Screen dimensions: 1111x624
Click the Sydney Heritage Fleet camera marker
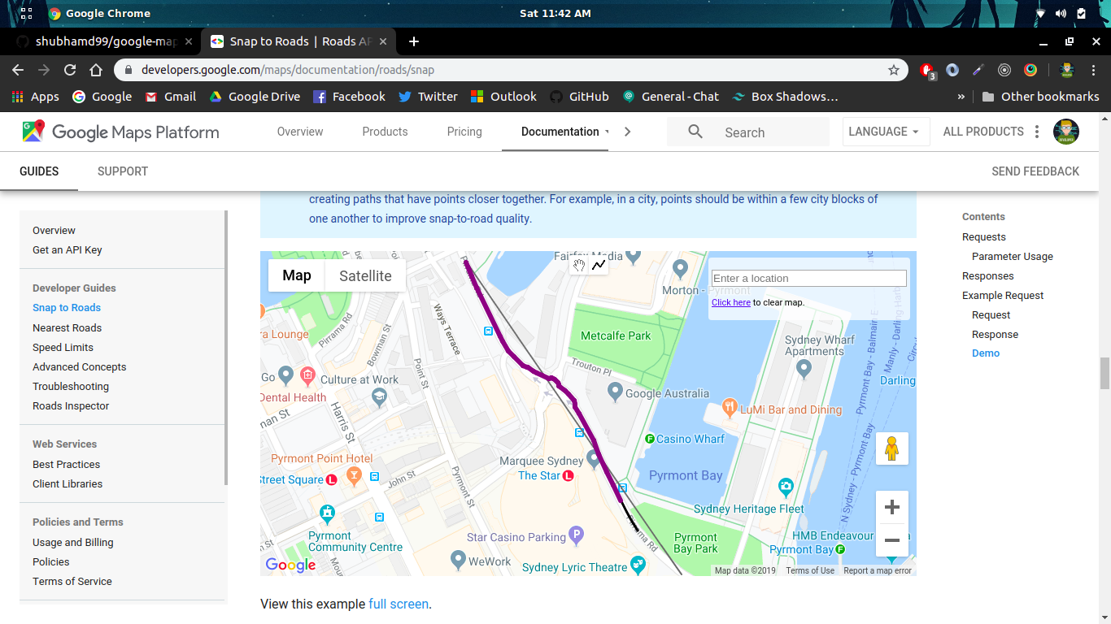(786, 487)
